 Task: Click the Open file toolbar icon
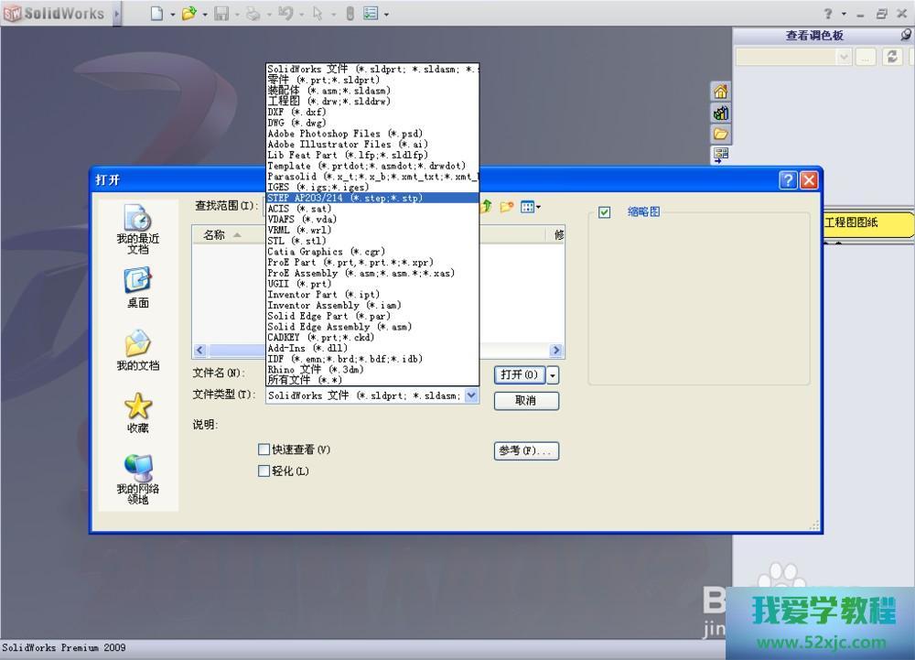click(188, 14)
